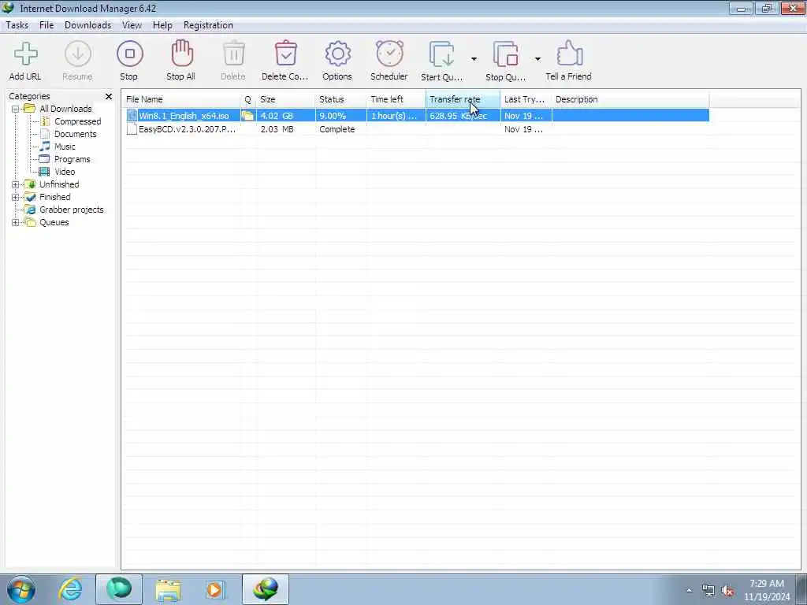The height and width of the screenshot is (605, 807).
Task: Select the Queues folder label
Action: click(54, 222)
